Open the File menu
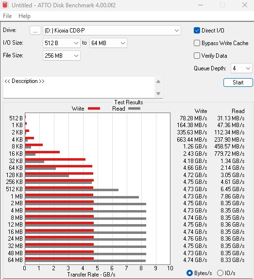 [x=7, y=16]
